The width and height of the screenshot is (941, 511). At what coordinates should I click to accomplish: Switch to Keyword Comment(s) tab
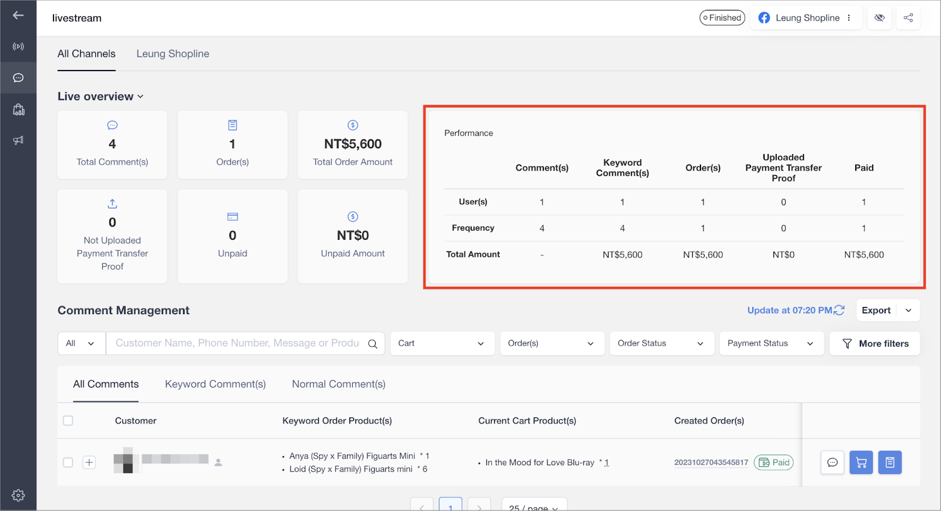(215, 384)
